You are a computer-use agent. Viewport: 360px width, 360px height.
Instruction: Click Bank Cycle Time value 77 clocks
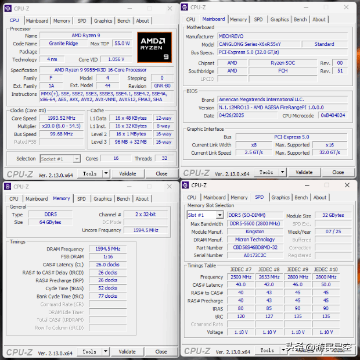pos(107,296)
